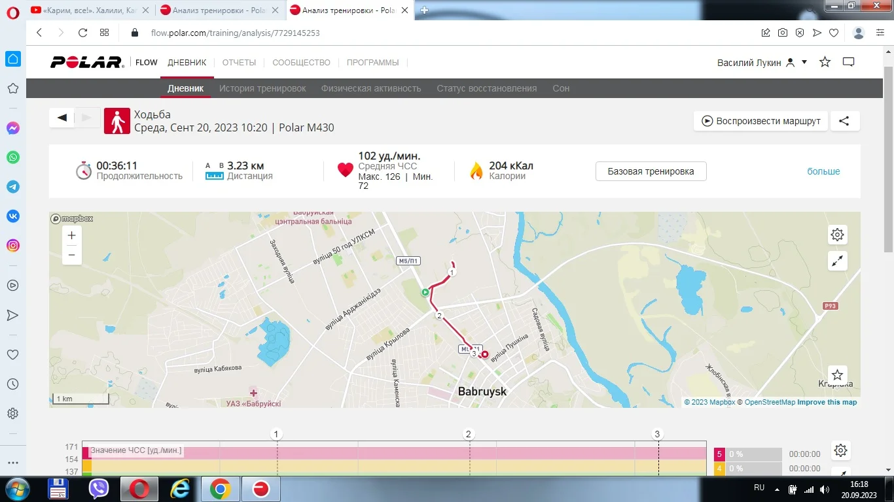894x502 pixels.
Task: Switch to Физическая активность tab
Action: click(x=371, y=88)
